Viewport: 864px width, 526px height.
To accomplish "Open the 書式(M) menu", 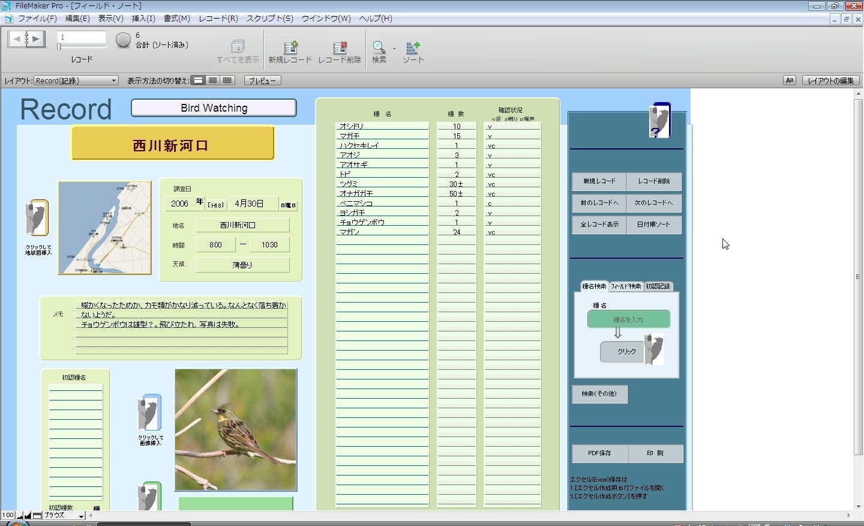I will [x=177, y=19].
